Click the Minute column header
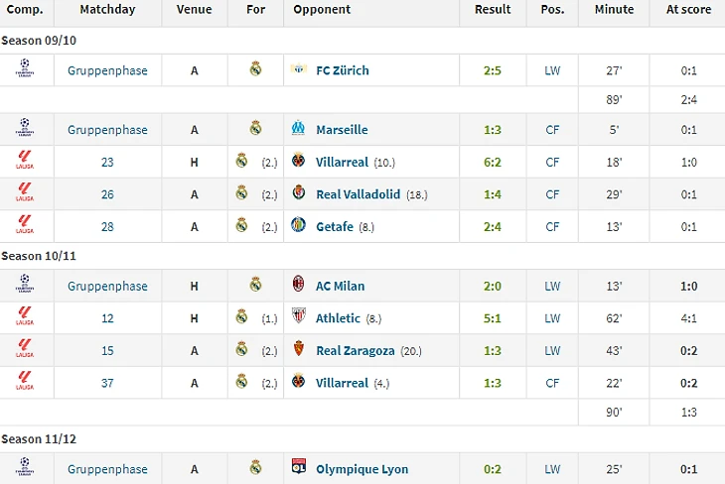The width and height of the screenshot is (725, 484). tap(614, 9)
